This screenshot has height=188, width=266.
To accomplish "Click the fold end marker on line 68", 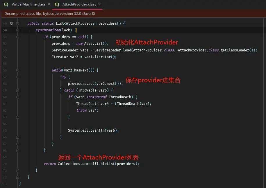I will [x=17, y=151].
